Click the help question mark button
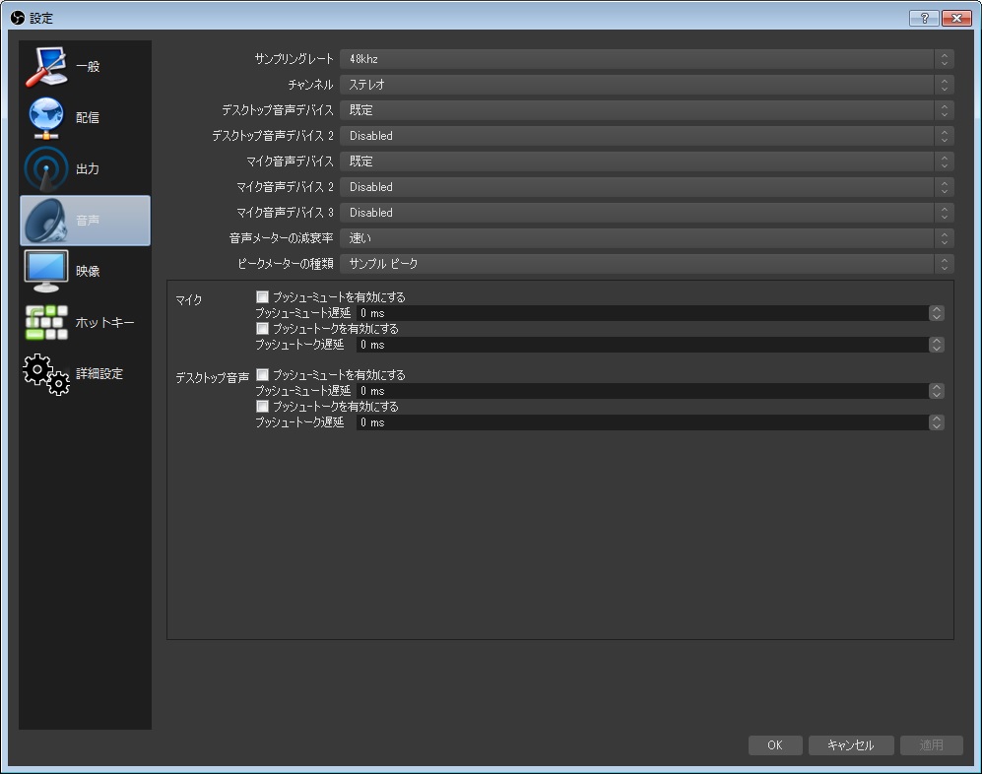The height and width of the screenshot is (774, 982). click(x=924, y=18)
